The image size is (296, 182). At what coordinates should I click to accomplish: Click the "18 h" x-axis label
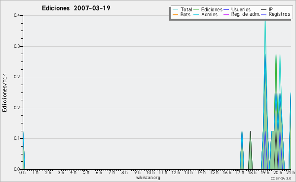point(252,172)
